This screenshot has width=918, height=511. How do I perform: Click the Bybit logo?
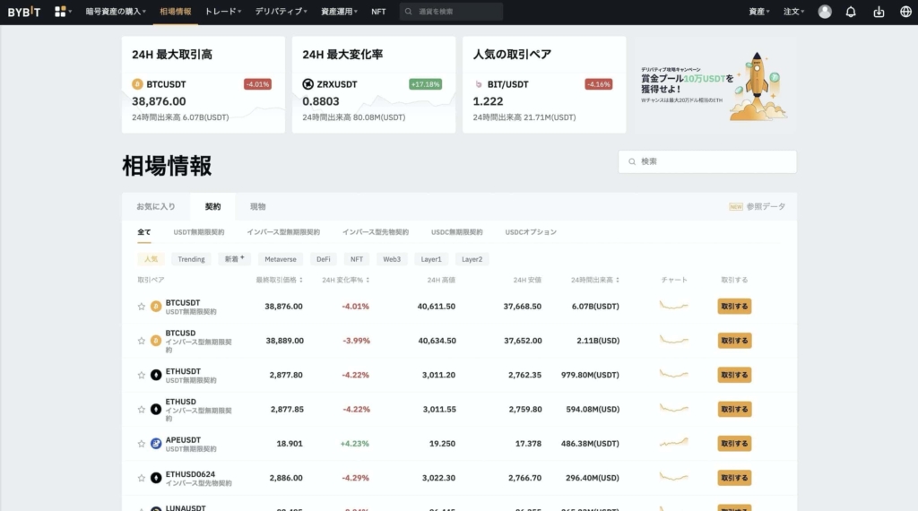click(24, 12)
